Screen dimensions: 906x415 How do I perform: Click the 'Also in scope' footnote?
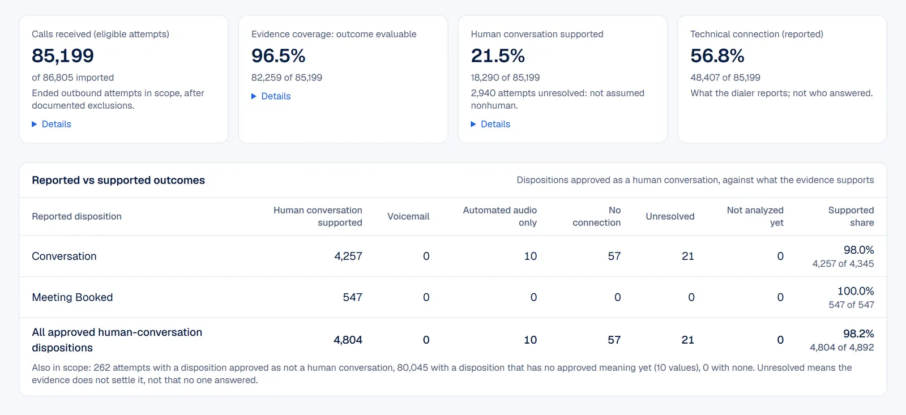pyautogui.click(x=442, y=374)
